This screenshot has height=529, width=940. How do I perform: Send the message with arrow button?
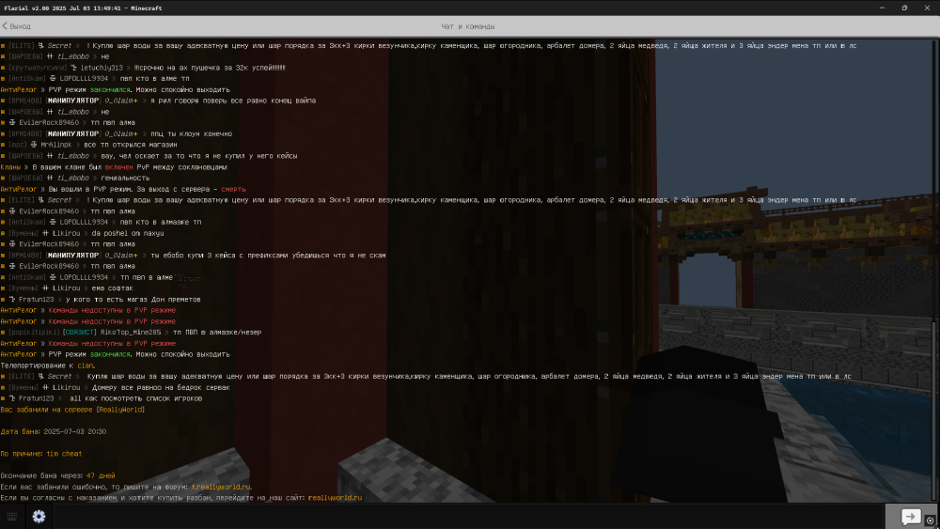tap(911, 517)
